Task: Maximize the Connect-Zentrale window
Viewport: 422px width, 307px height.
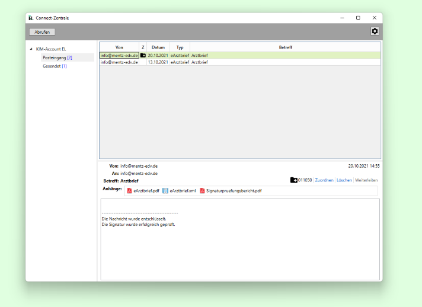Action: (358, 18)
